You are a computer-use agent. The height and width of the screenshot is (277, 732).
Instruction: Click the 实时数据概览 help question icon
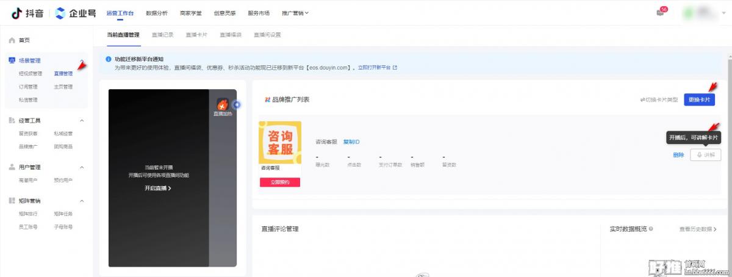click(x=651, y=229)
